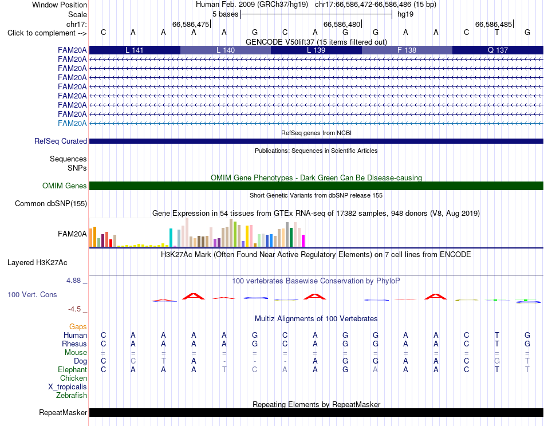This screenshot has height=426, width=544.
Task: Click the '5 bases' scale label
Action: coord(226,14)
